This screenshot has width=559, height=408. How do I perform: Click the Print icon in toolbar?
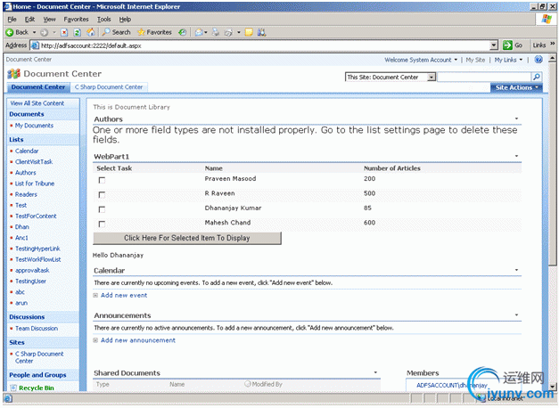[216, 32]
